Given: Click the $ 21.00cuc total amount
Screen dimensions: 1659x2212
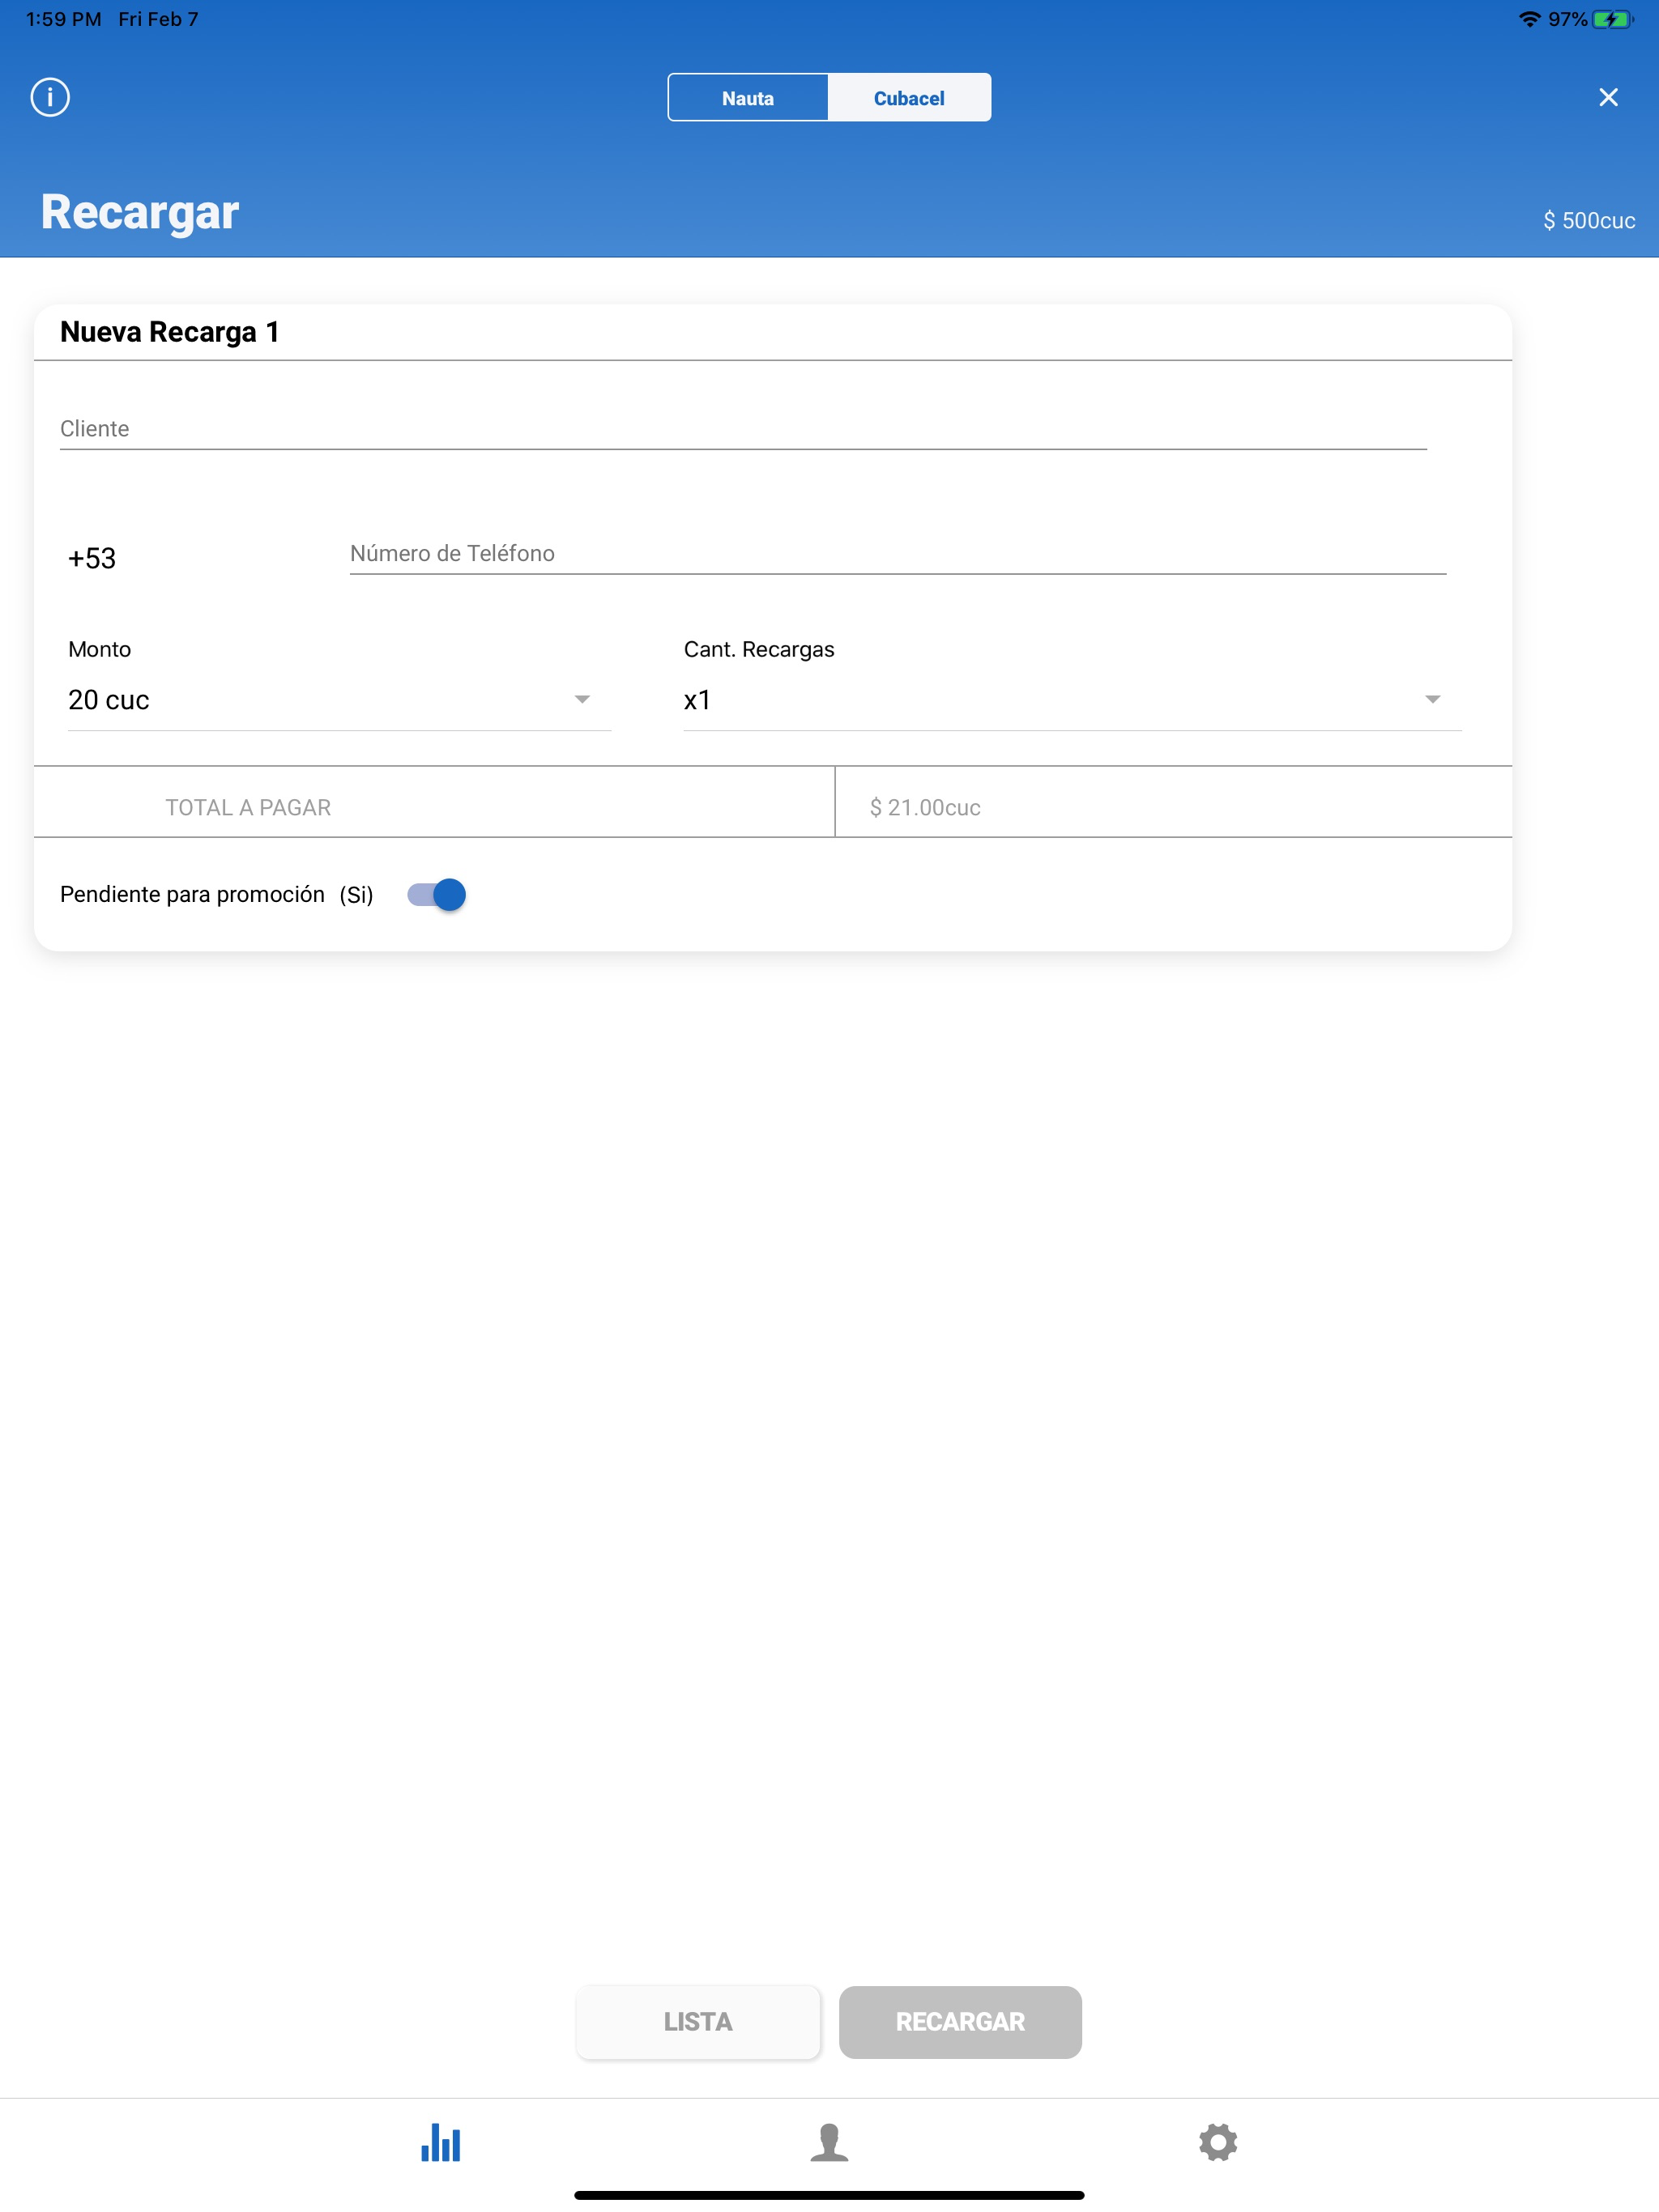Looking at the screenshot, I should coord(924,807).
